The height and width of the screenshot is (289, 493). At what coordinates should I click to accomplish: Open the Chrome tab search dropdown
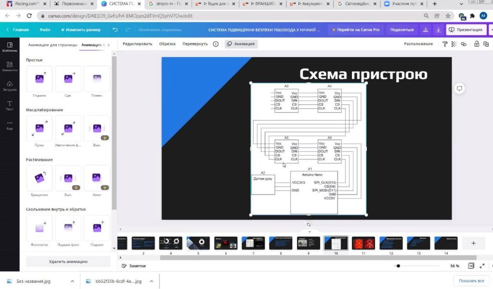coord(461,4)
